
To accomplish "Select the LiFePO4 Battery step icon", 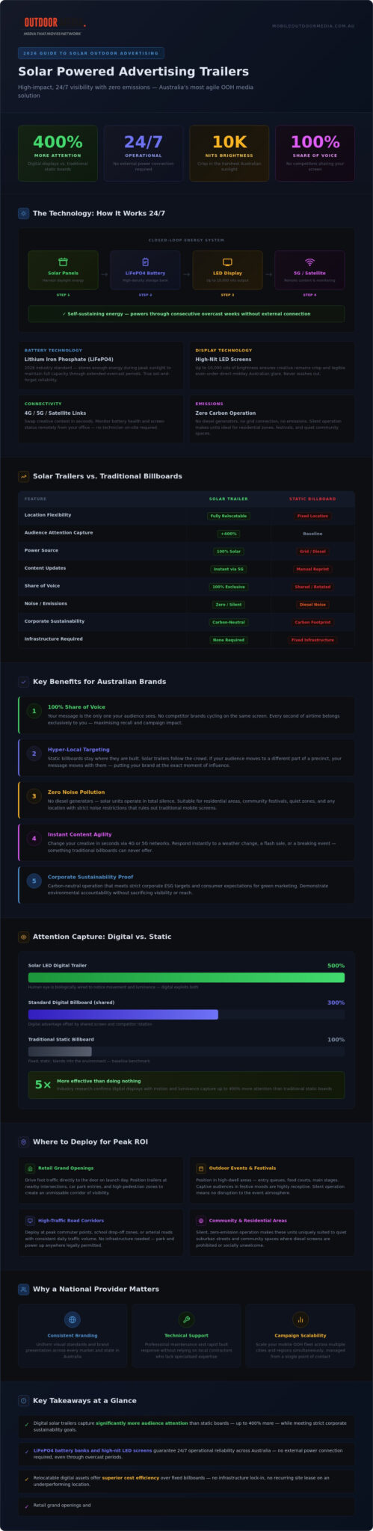I will [x=145, y=262].
